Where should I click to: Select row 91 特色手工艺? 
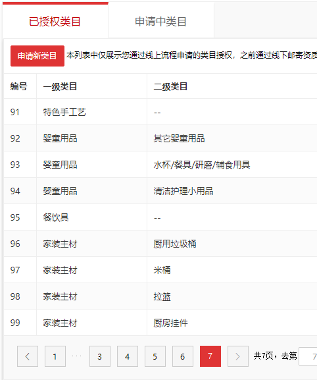coord(160,112)
